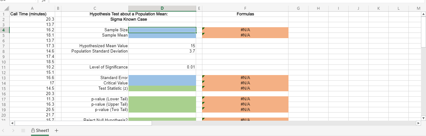426x136 pixels.
Task: Select column D header
Action: [x=162, y=8]
